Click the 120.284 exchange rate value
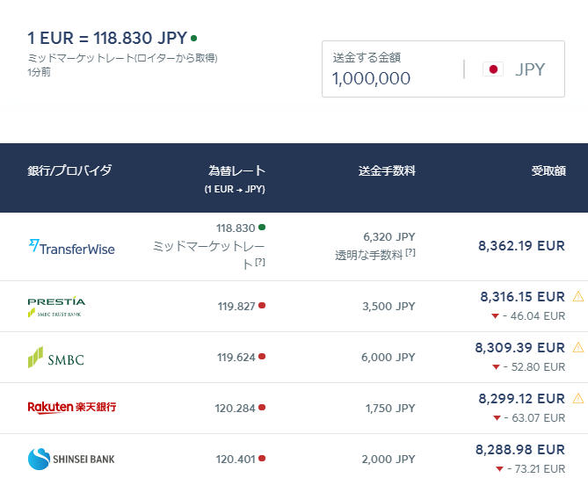 235,408
